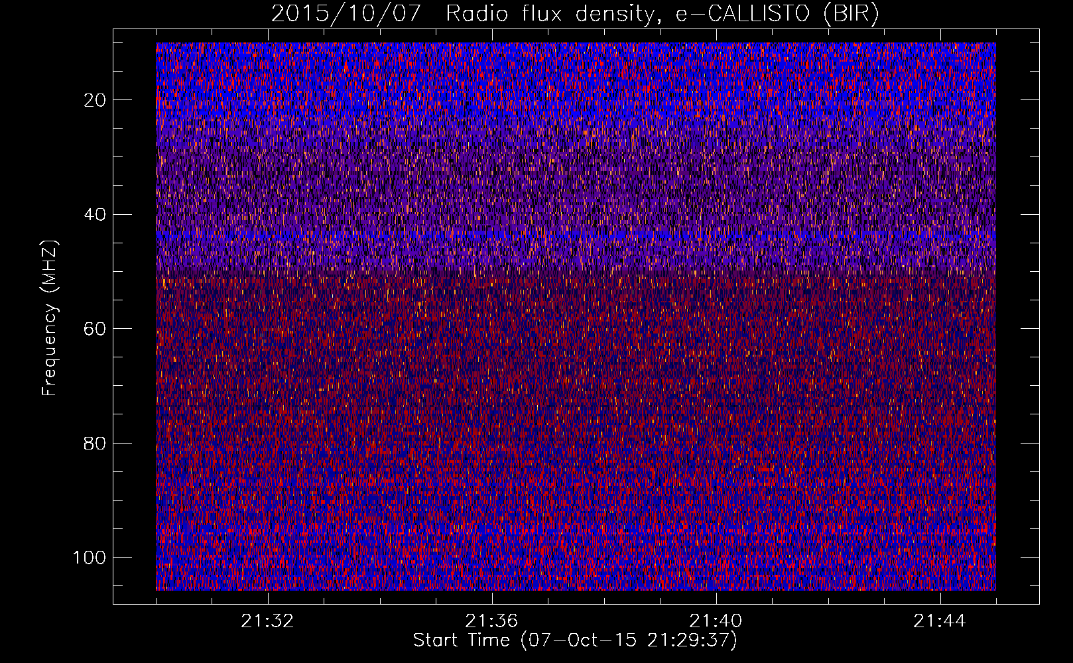Select the 21:36 time tick label
Image resolution: width=1073 pixels, height=663 pixels.
491,621
